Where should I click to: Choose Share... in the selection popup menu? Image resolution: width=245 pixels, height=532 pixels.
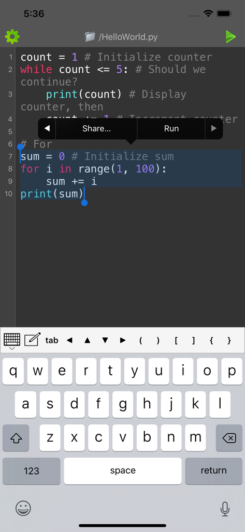96,129
